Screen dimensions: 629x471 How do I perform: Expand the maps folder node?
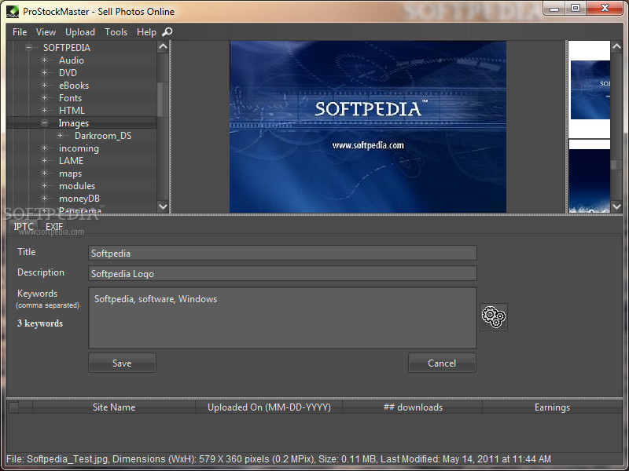[x=45, y=173]
